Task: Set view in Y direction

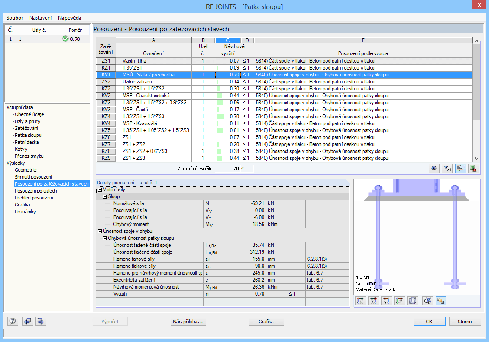Action: coord(386,301)
